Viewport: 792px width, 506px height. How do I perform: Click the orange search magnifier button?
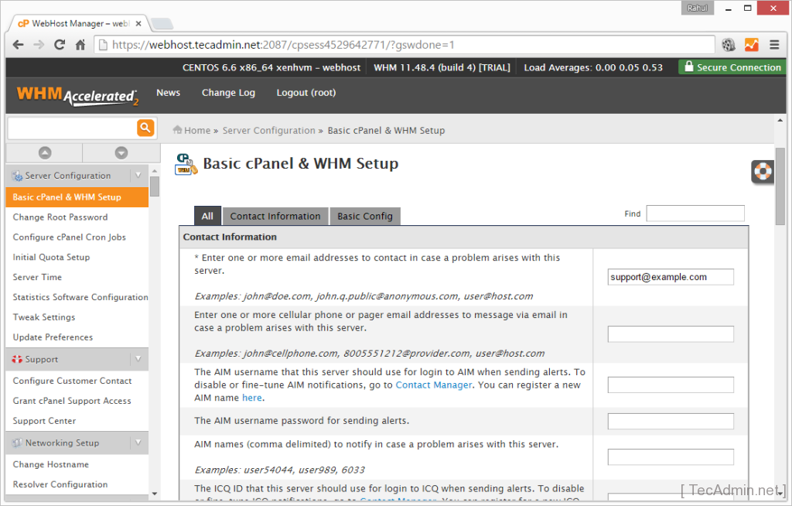point(145,128)
